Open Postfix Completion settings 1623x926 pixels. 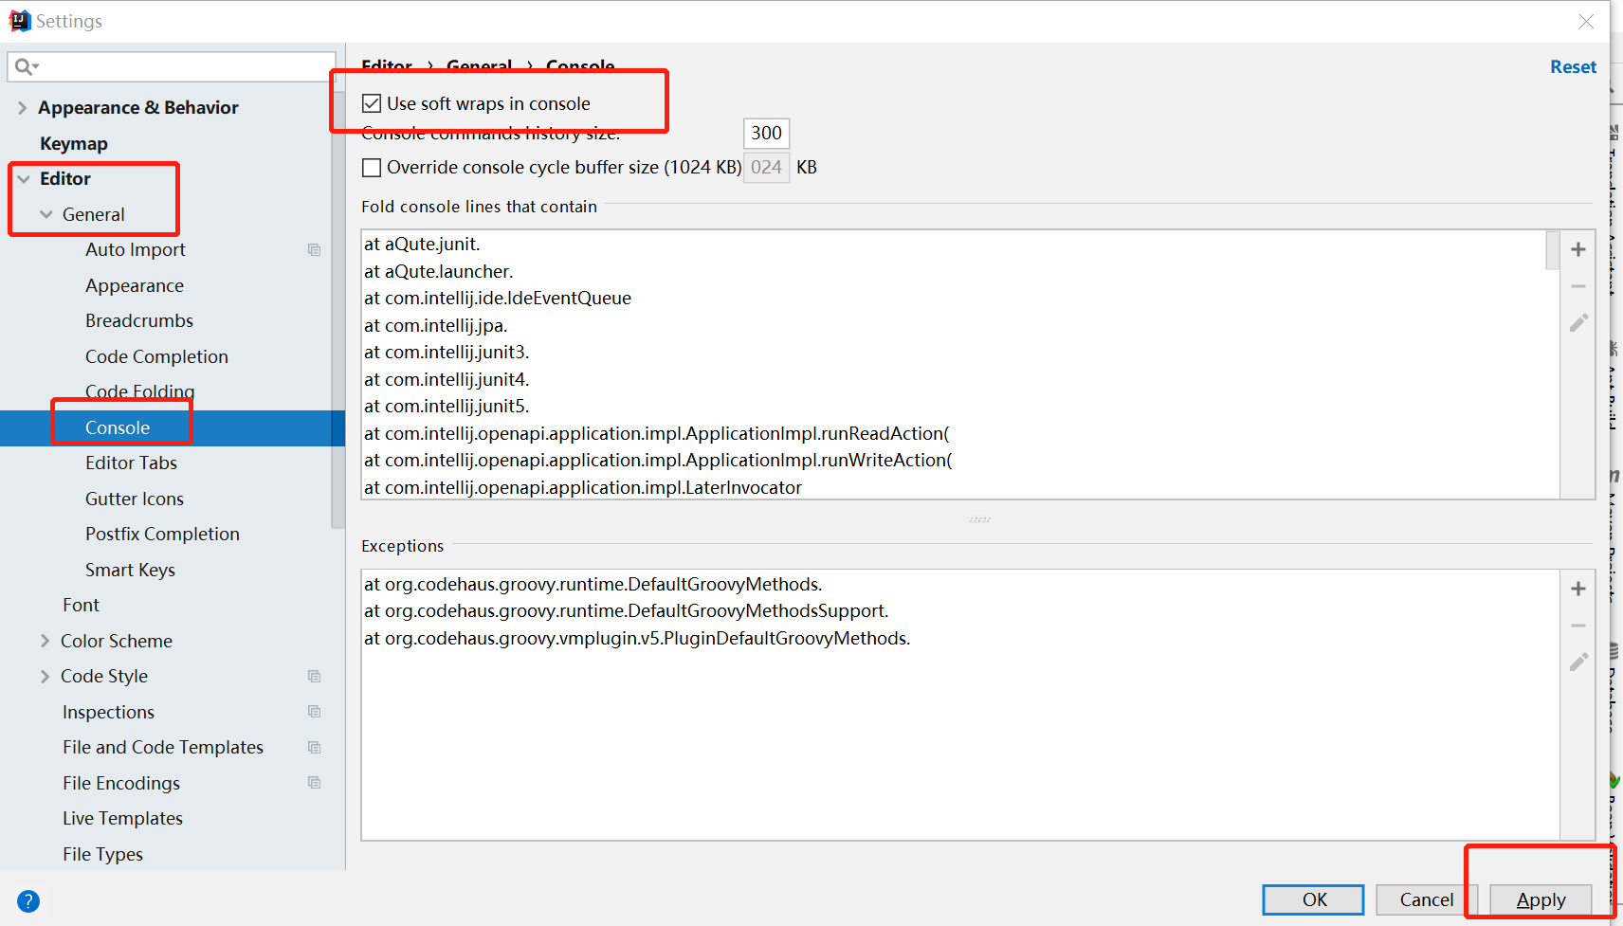click(162, 535)
